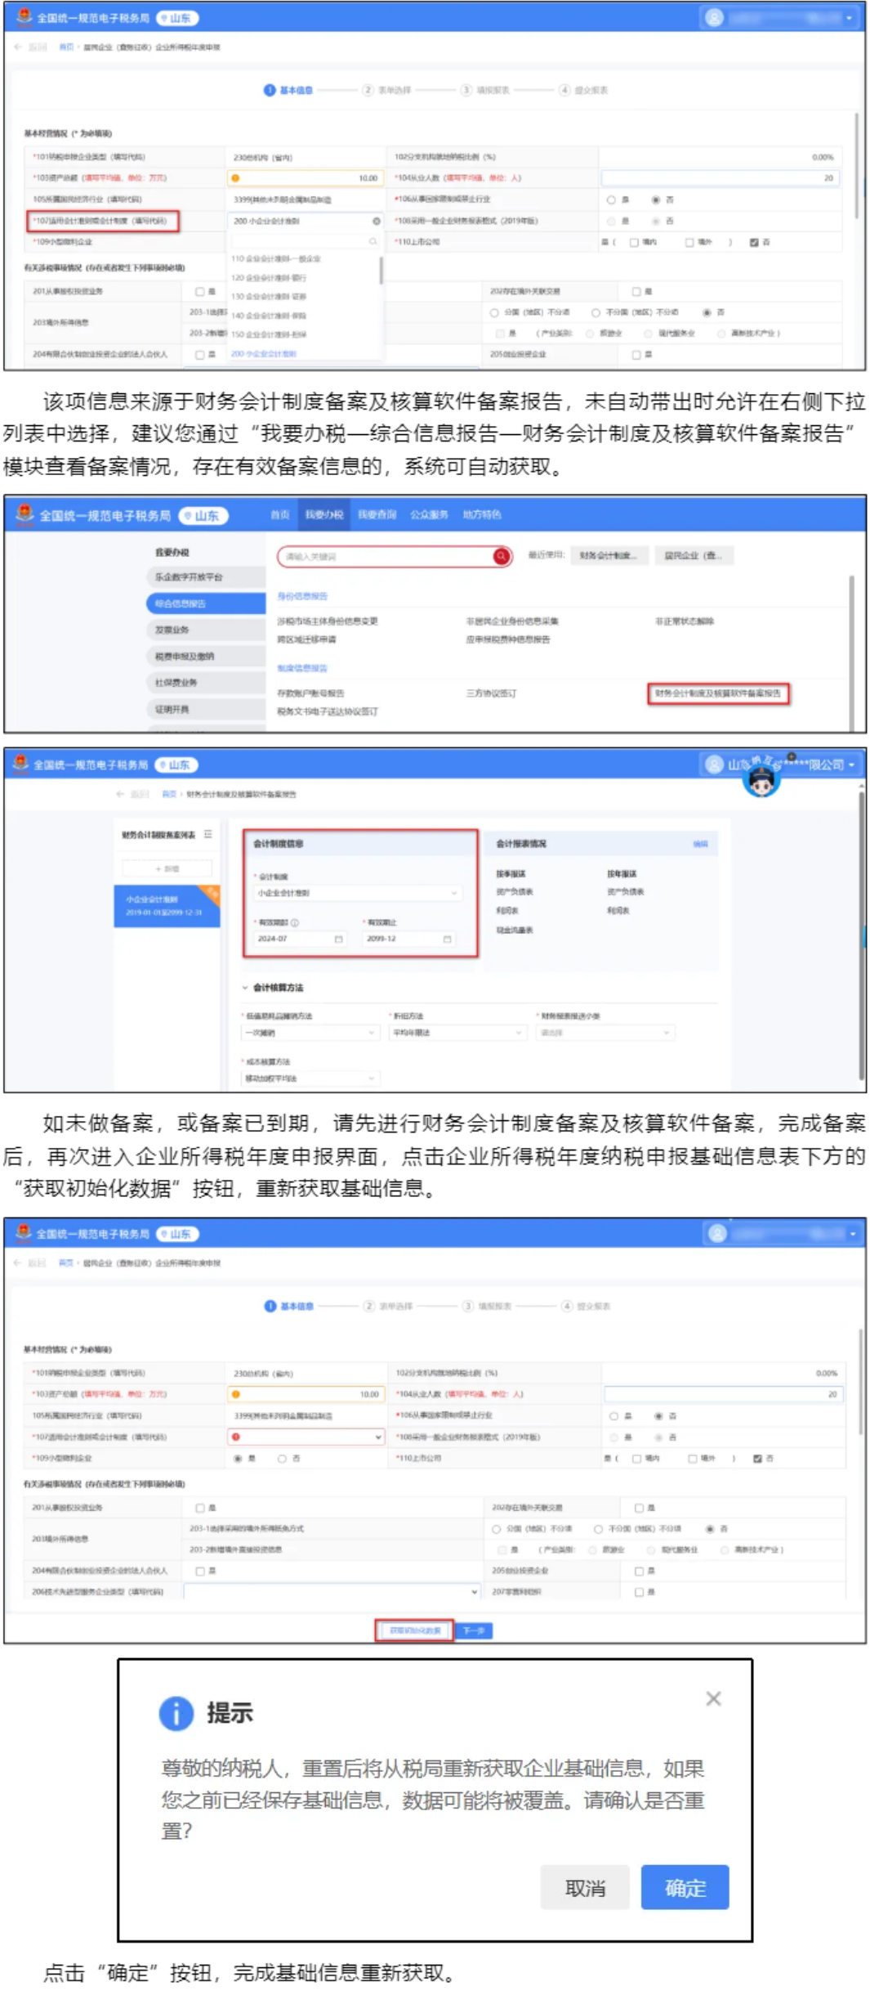
Task: Close the 提示 dialog with the X icon
Action: (712, 1698)
